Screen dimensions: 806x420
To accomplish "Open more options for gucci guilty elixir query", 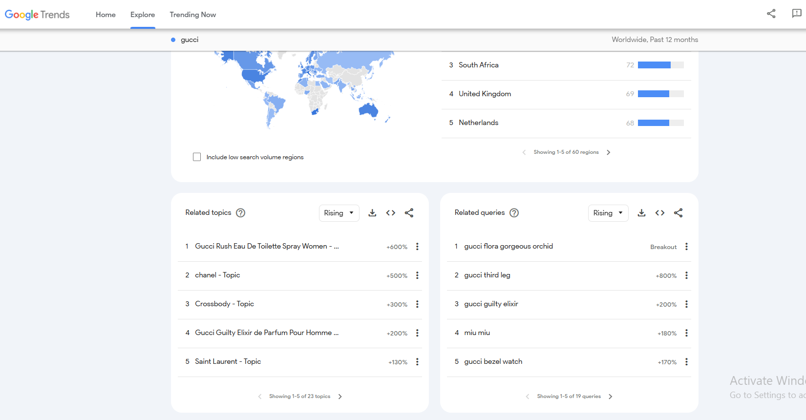I will click(686, 304).
